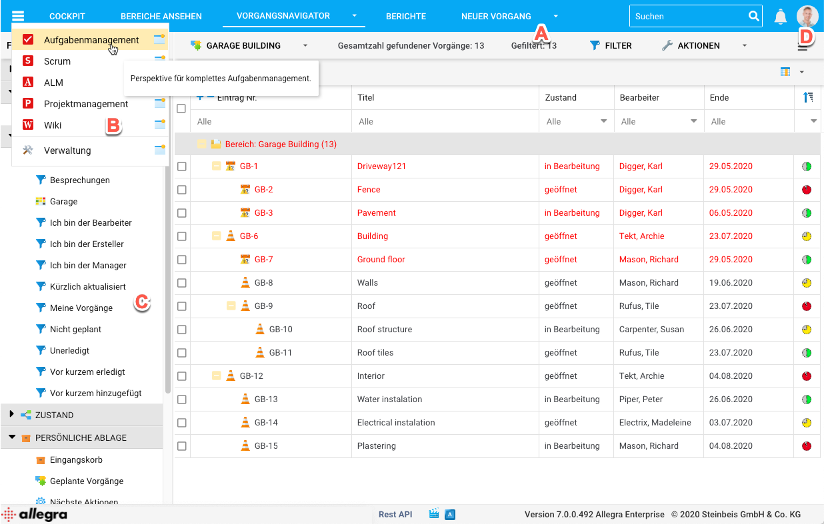
Task: Expand the ZUSTAND section in sidebar
Action: coord(11,415)
